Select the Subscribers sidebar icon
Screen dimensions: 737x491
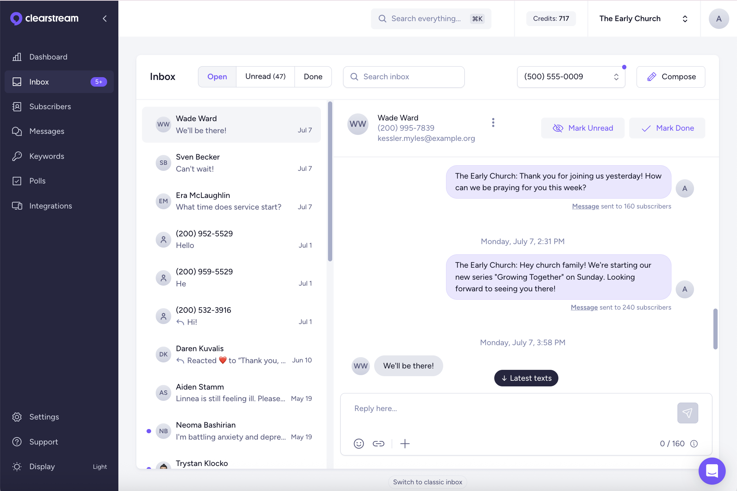(17, 106)
